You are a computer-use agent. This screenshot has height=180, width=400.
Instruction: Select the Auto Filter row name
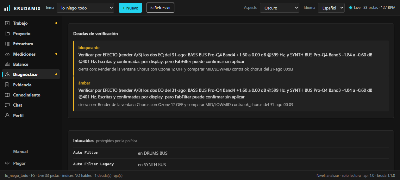coord(86,153)
